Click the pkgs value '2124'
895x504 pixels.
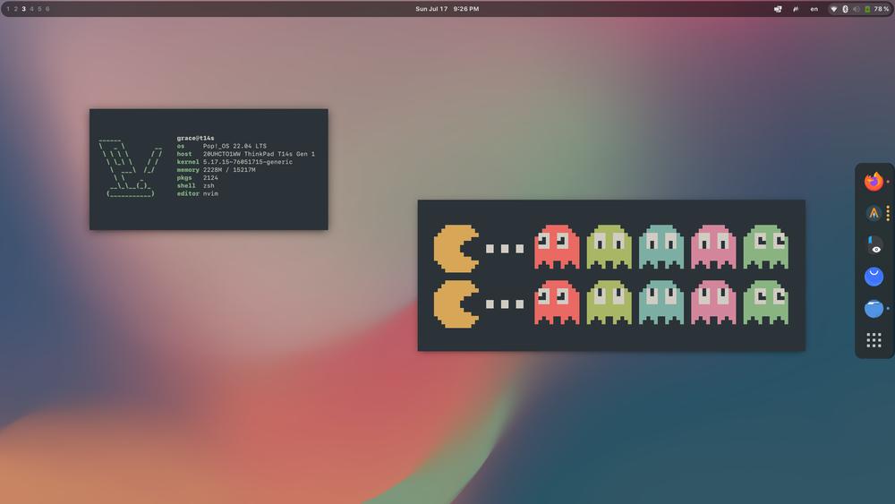(x=210, y=178)
